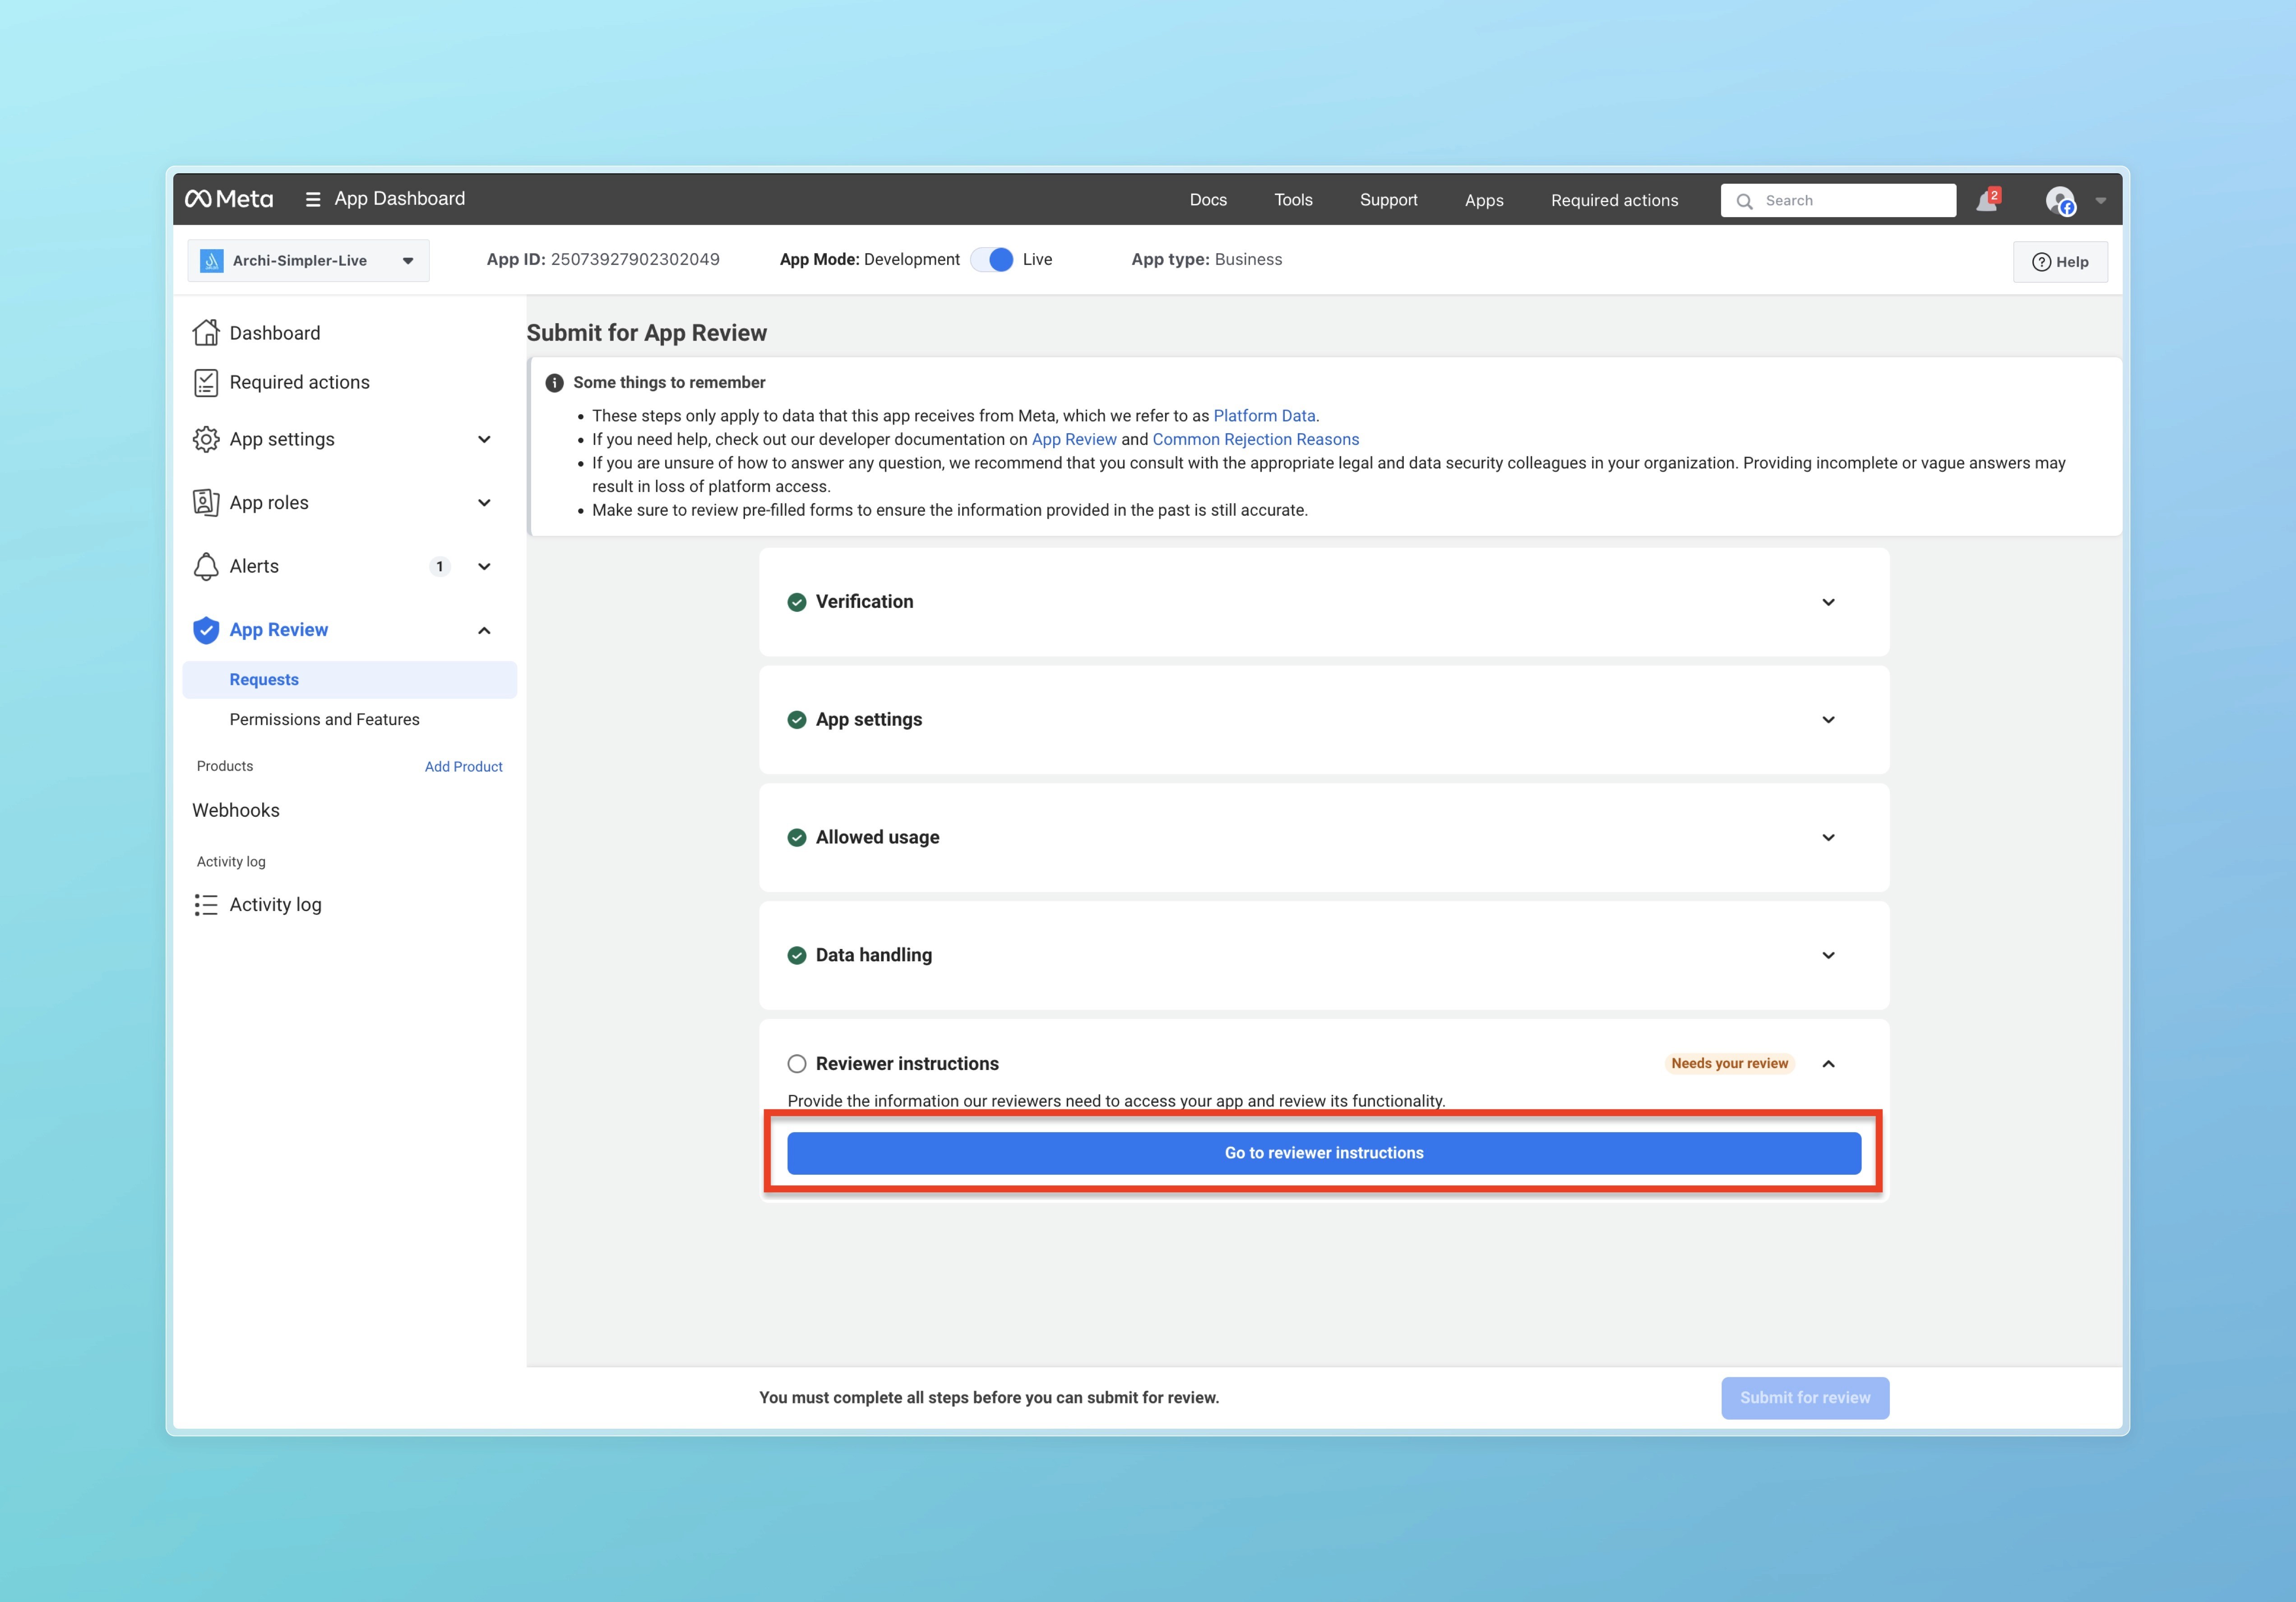
Task: Open the Archi-Simpler-Live app selector dropdown
Action: coord(308,261)
